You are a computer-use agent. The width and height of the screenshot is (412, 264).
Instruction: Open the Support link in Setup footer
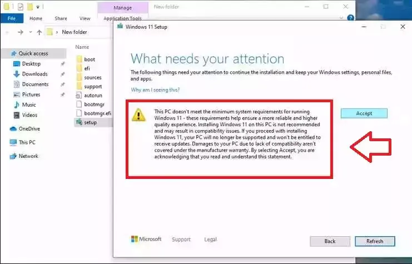point(181,240)
